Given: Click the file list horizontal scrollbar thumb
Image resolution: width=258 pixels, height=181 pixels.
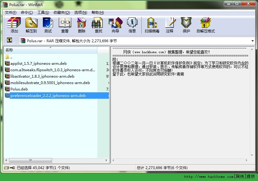Looking at the screenshot, I should pos(31,160).
